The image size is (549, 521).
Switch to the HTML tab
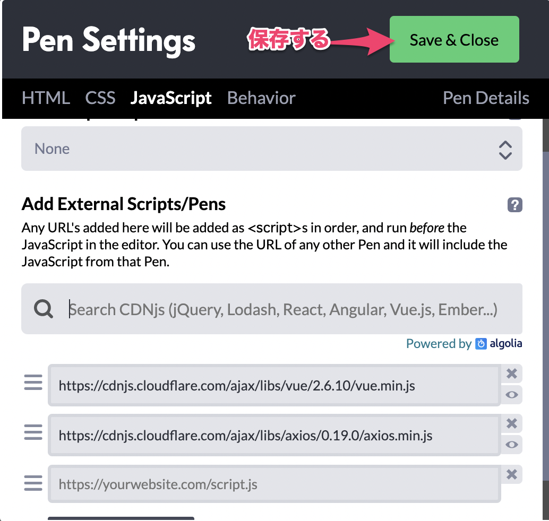46,98
